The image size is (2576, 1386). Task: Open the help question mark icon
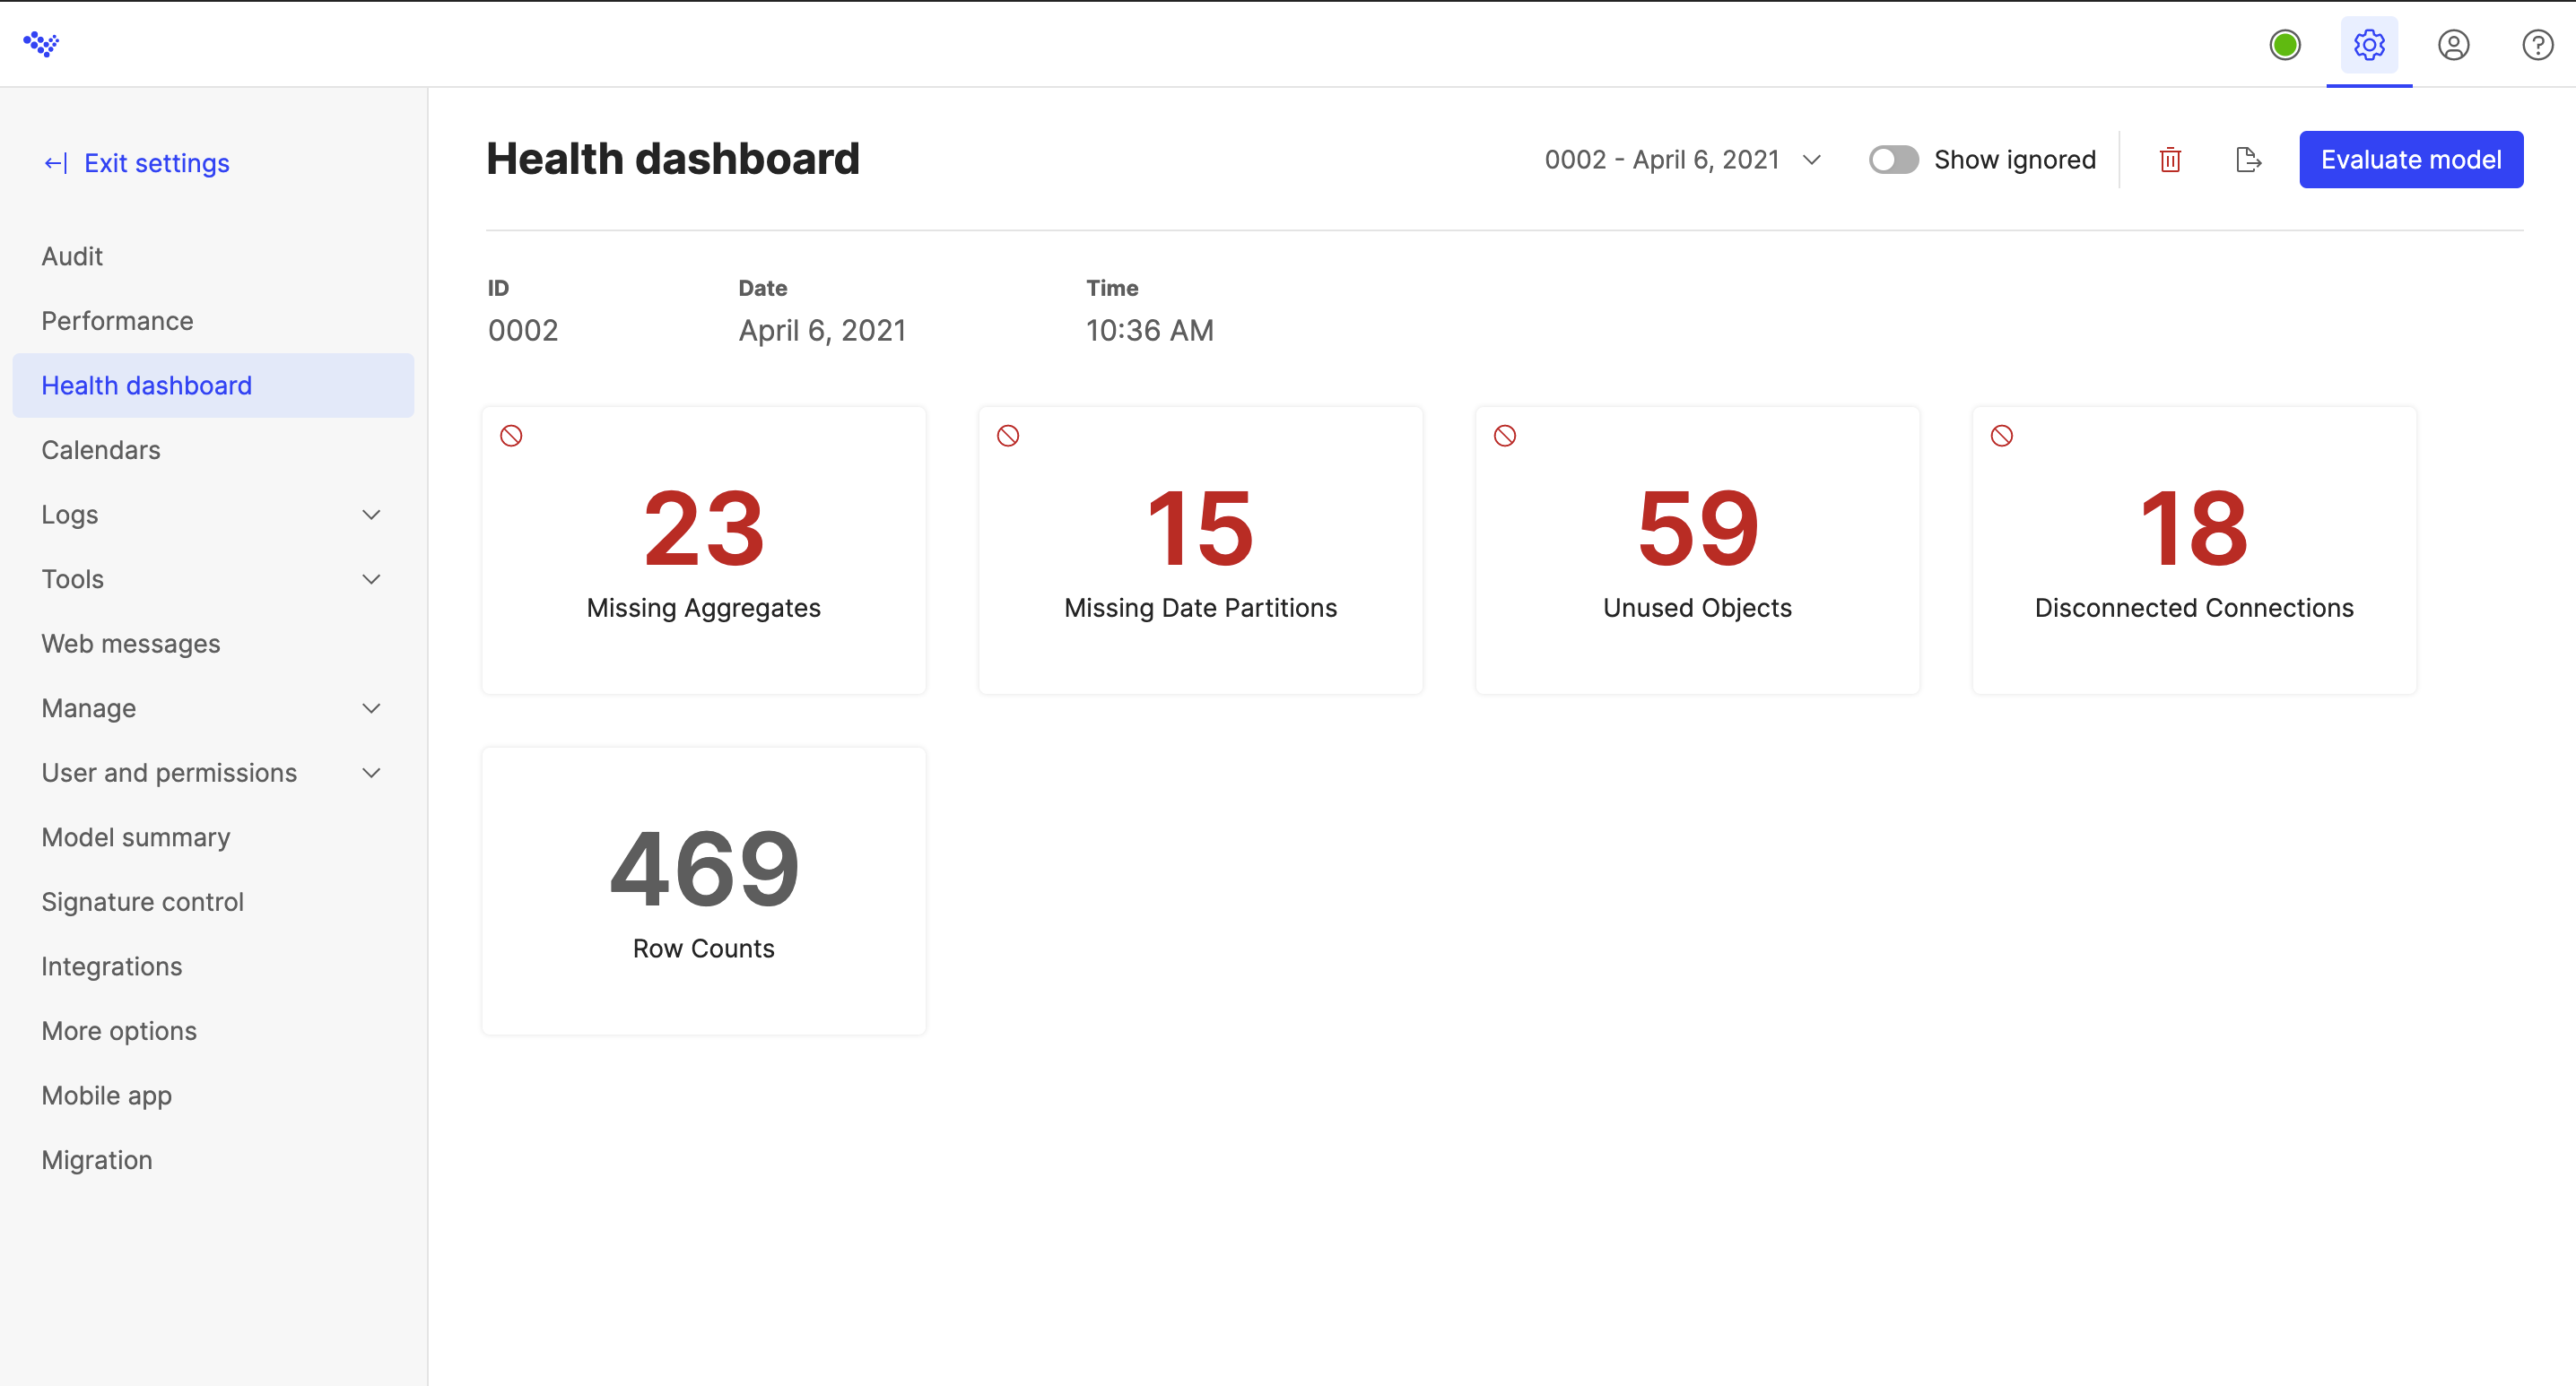(2537, 45)
